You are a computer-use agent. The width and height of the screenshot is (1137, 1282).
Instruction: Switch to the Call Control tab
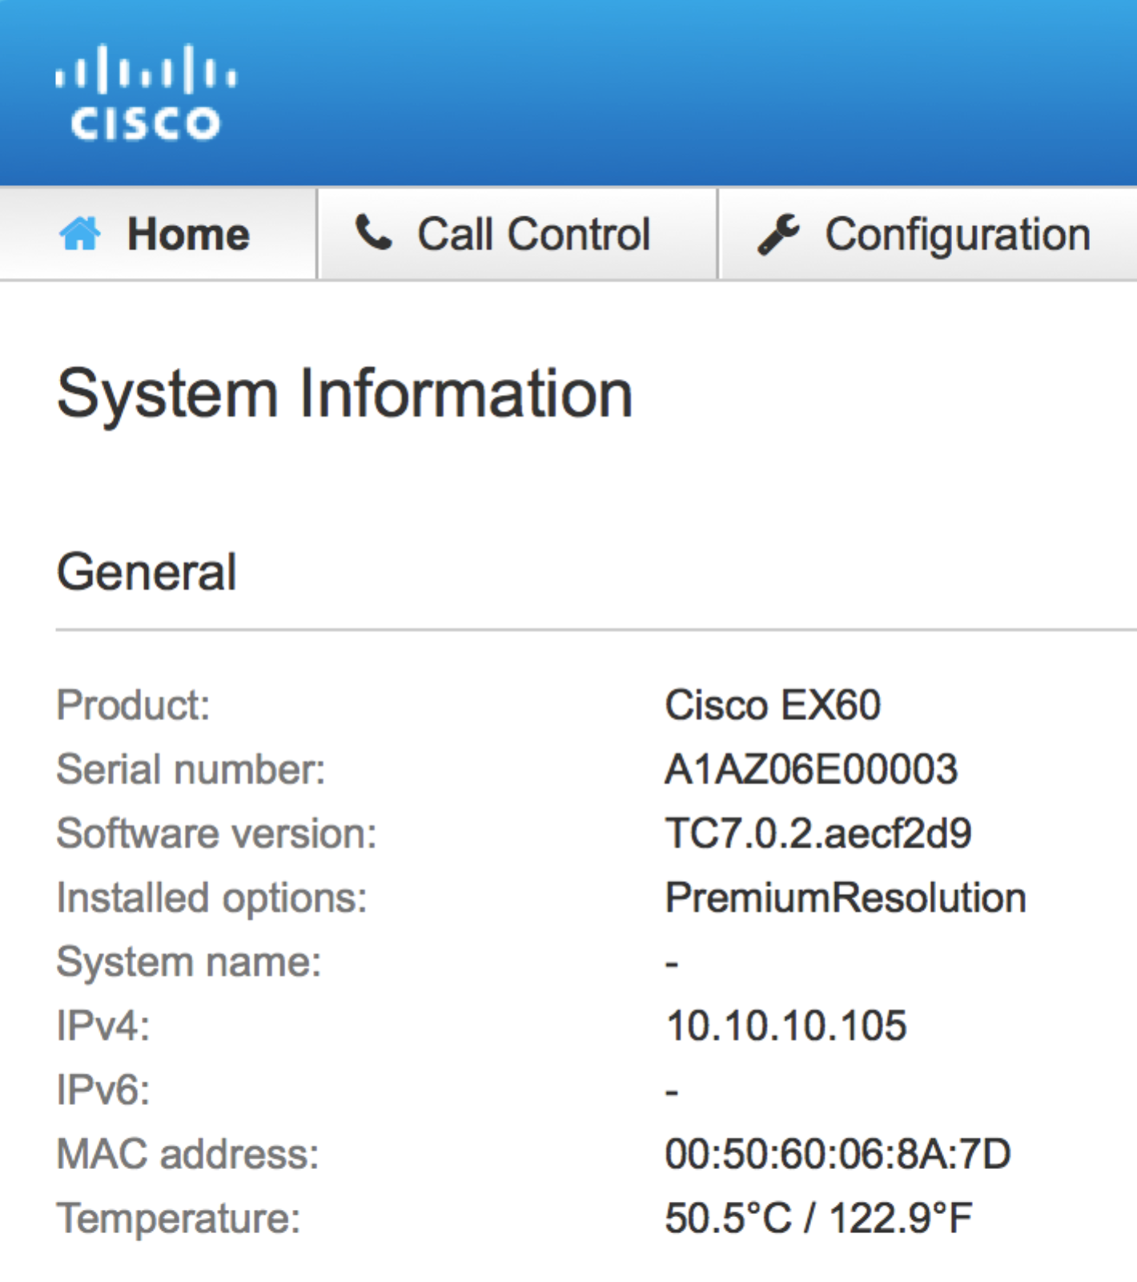tap(518, 234)
